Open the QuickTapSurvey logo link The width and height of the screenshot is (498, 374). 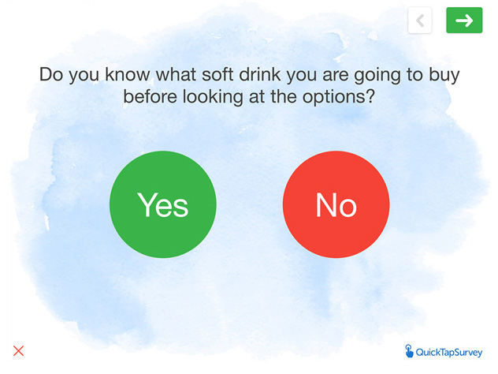[x=444, y=351]
